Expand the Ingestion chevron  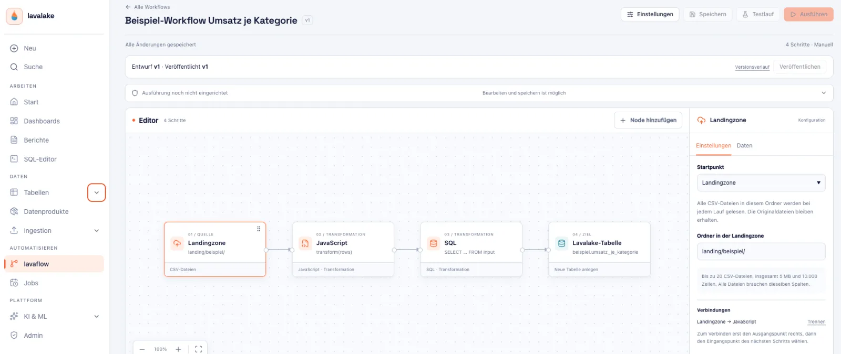pos(97,231)
